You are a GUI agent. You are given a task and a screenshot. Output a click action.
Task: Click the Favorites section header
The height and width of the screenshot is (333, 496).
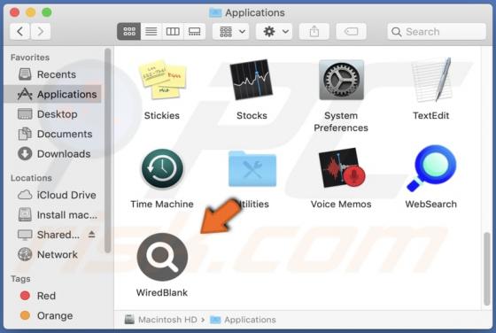[x=30, y=58]
